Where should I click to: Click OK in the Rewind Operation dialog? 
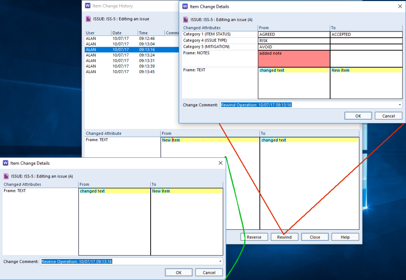point(358,116)
